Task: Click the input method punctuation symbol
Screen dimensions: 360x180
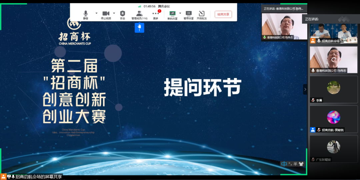Action: click(290, 163)
